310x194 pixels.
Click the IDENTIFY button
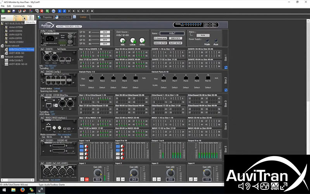tap(176, 38)
